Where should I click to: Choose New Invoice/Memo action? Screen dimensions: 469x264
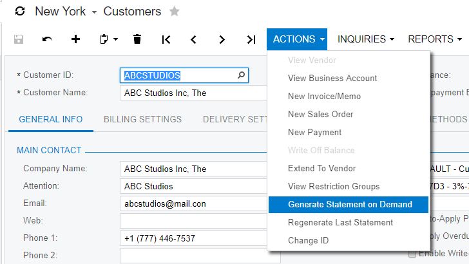[x=324, y=97]
